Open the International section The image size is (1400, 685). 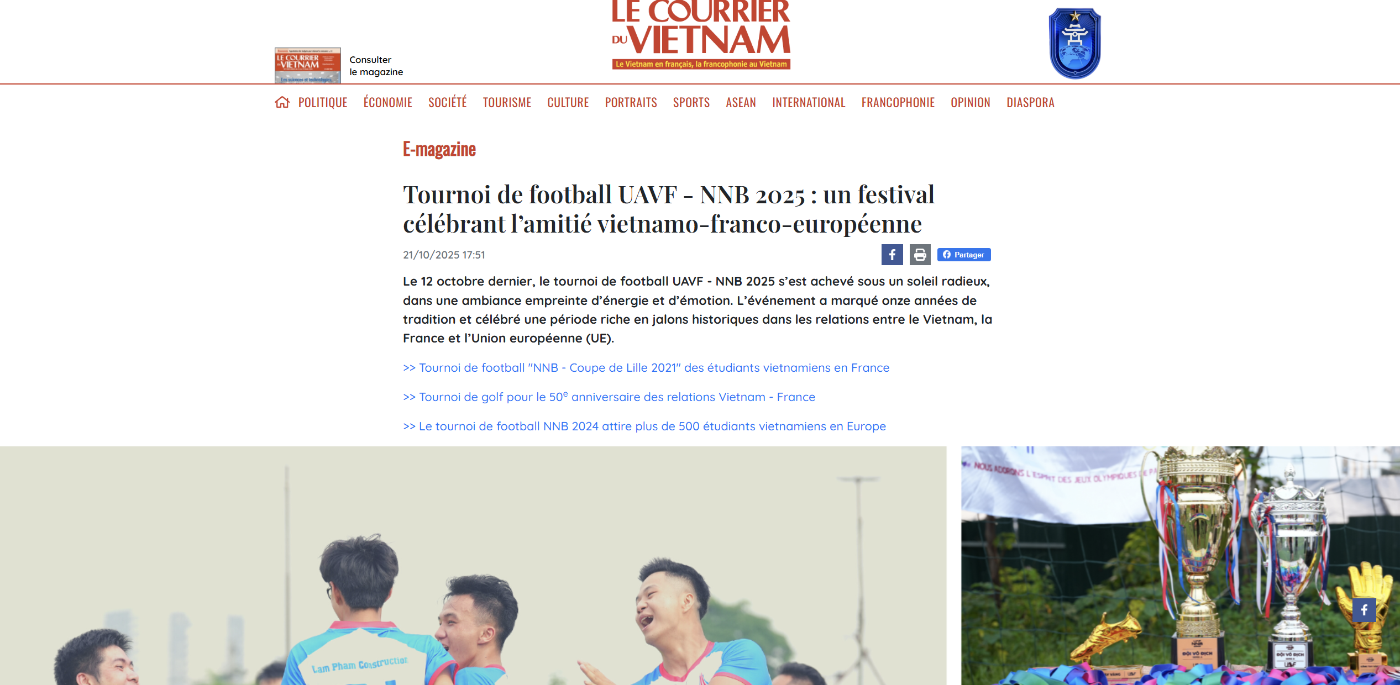(809, 102)
